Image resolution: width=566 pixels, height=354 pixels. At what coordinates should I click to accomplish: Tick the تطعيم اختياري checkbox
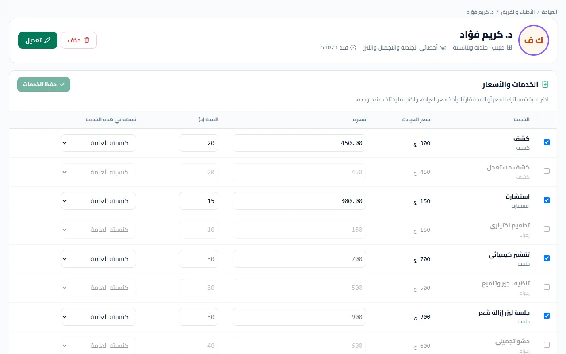(547, 229)
